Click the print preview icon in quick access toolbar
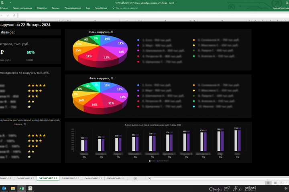 click(x=2, y=3)
